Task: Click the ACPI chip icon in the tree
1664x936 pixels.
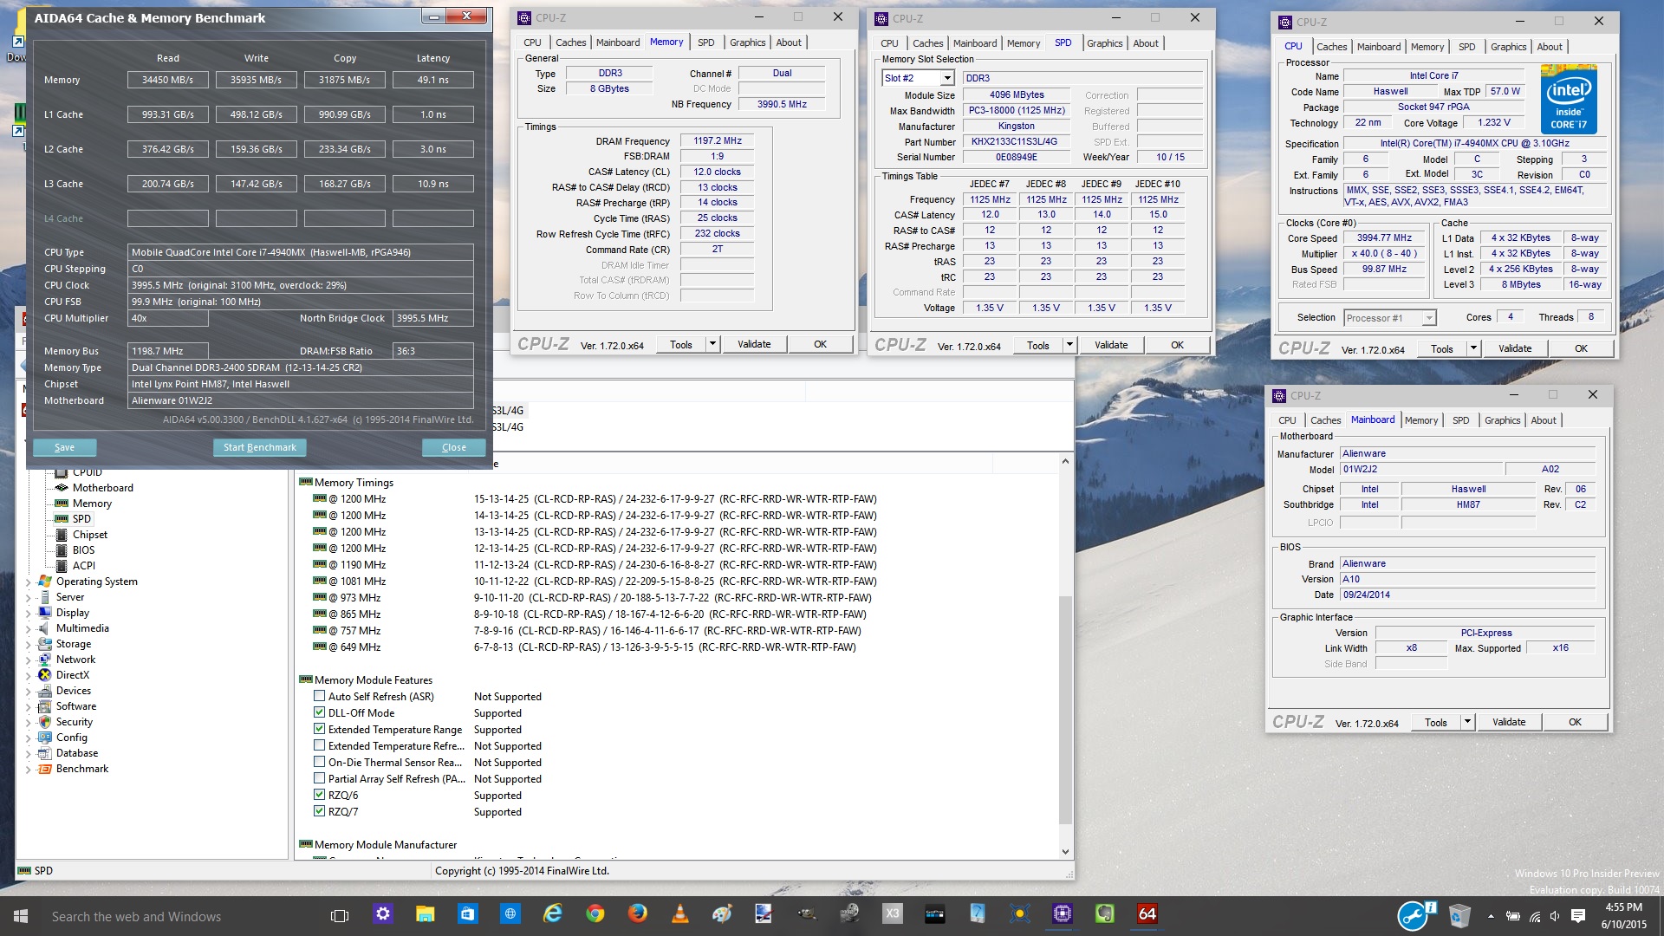Action: [62, 566]
